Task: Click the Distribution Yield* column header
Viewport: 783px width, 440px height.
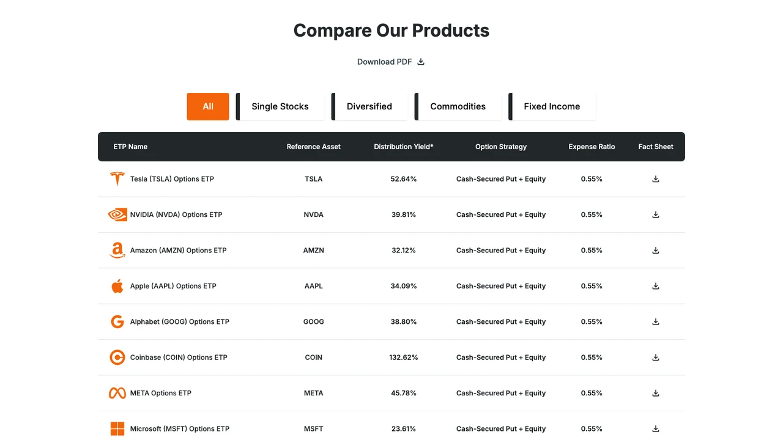Action: pos(404,147)
